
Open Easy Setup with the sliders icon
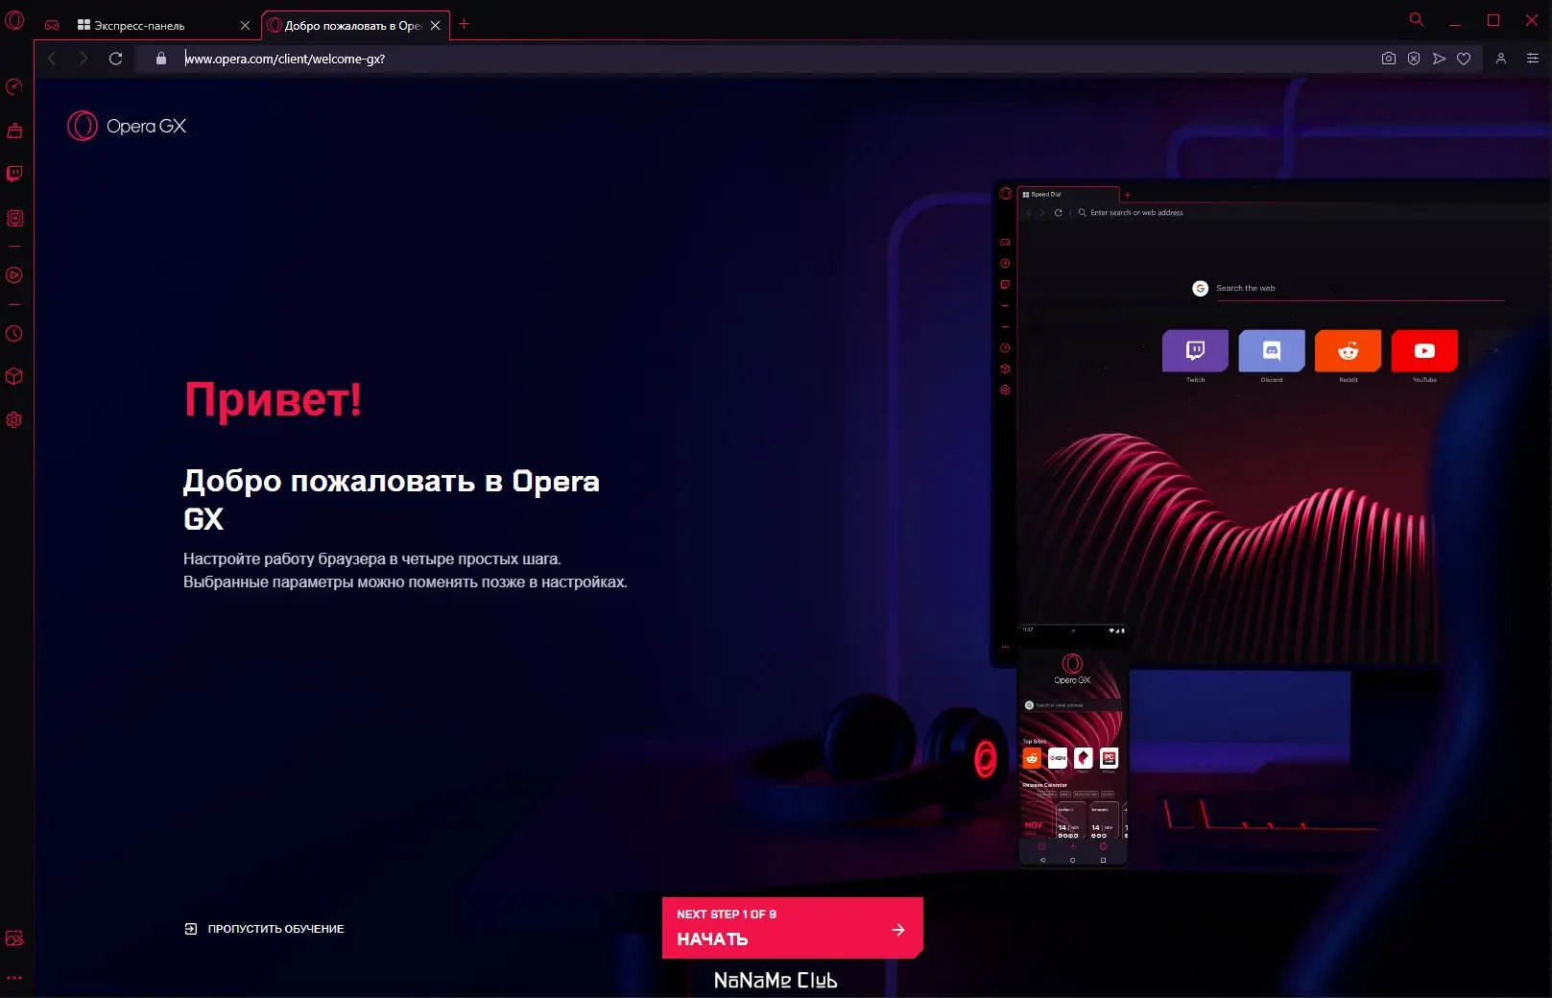click(1533, 59)
